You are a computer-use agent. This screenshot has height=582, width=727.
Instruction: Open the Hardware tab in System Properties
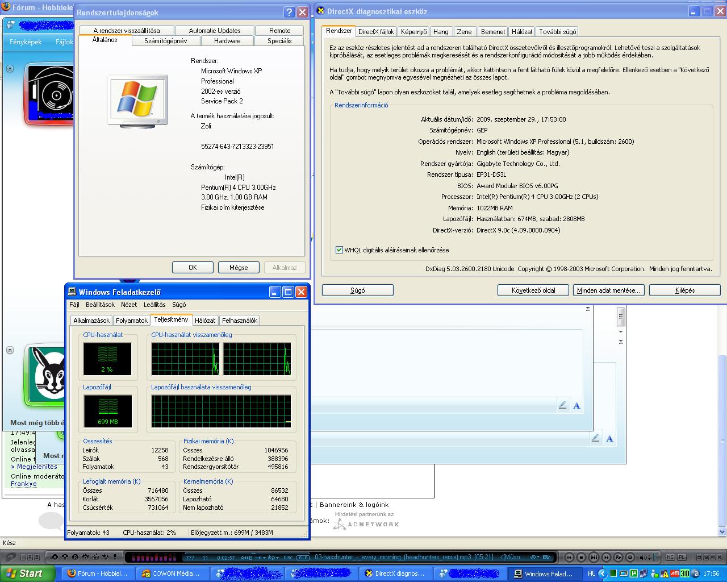(x=227, y=41)
